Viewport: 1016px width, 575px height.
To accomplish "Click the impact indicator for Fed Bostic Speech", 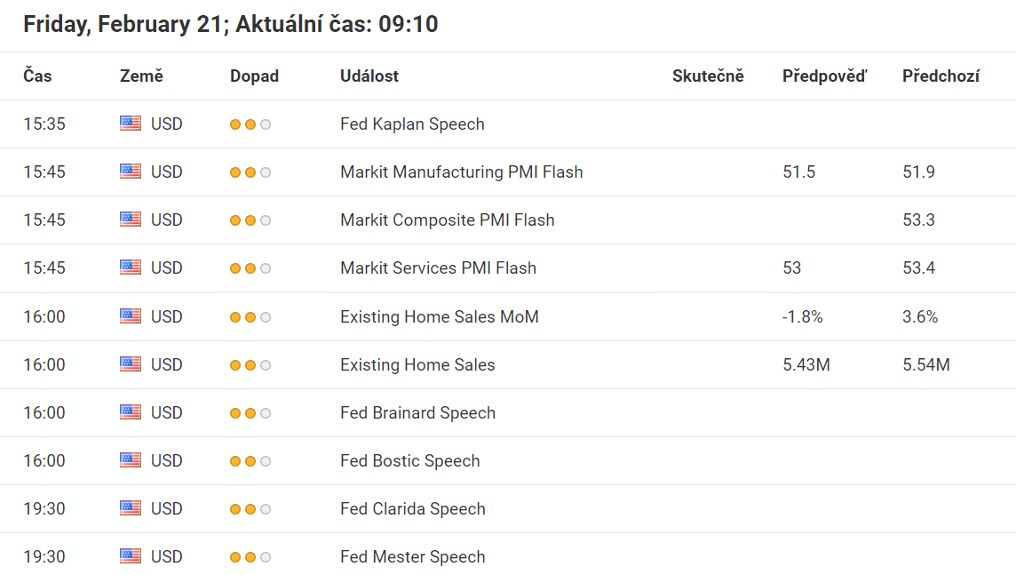I will click(250, 461).
